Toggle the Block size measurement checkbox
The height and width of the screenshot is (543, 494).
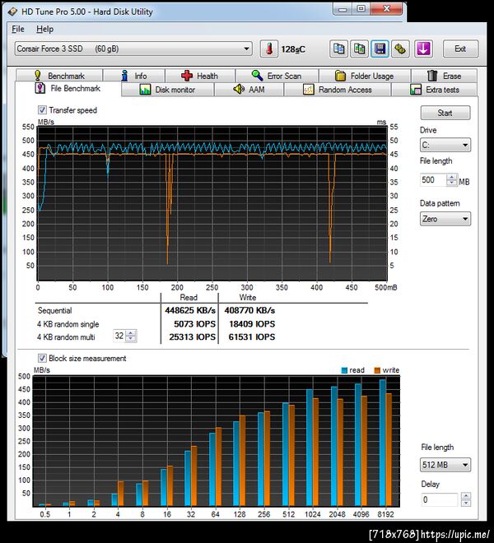pyautogui.click(x=42, y=358)
